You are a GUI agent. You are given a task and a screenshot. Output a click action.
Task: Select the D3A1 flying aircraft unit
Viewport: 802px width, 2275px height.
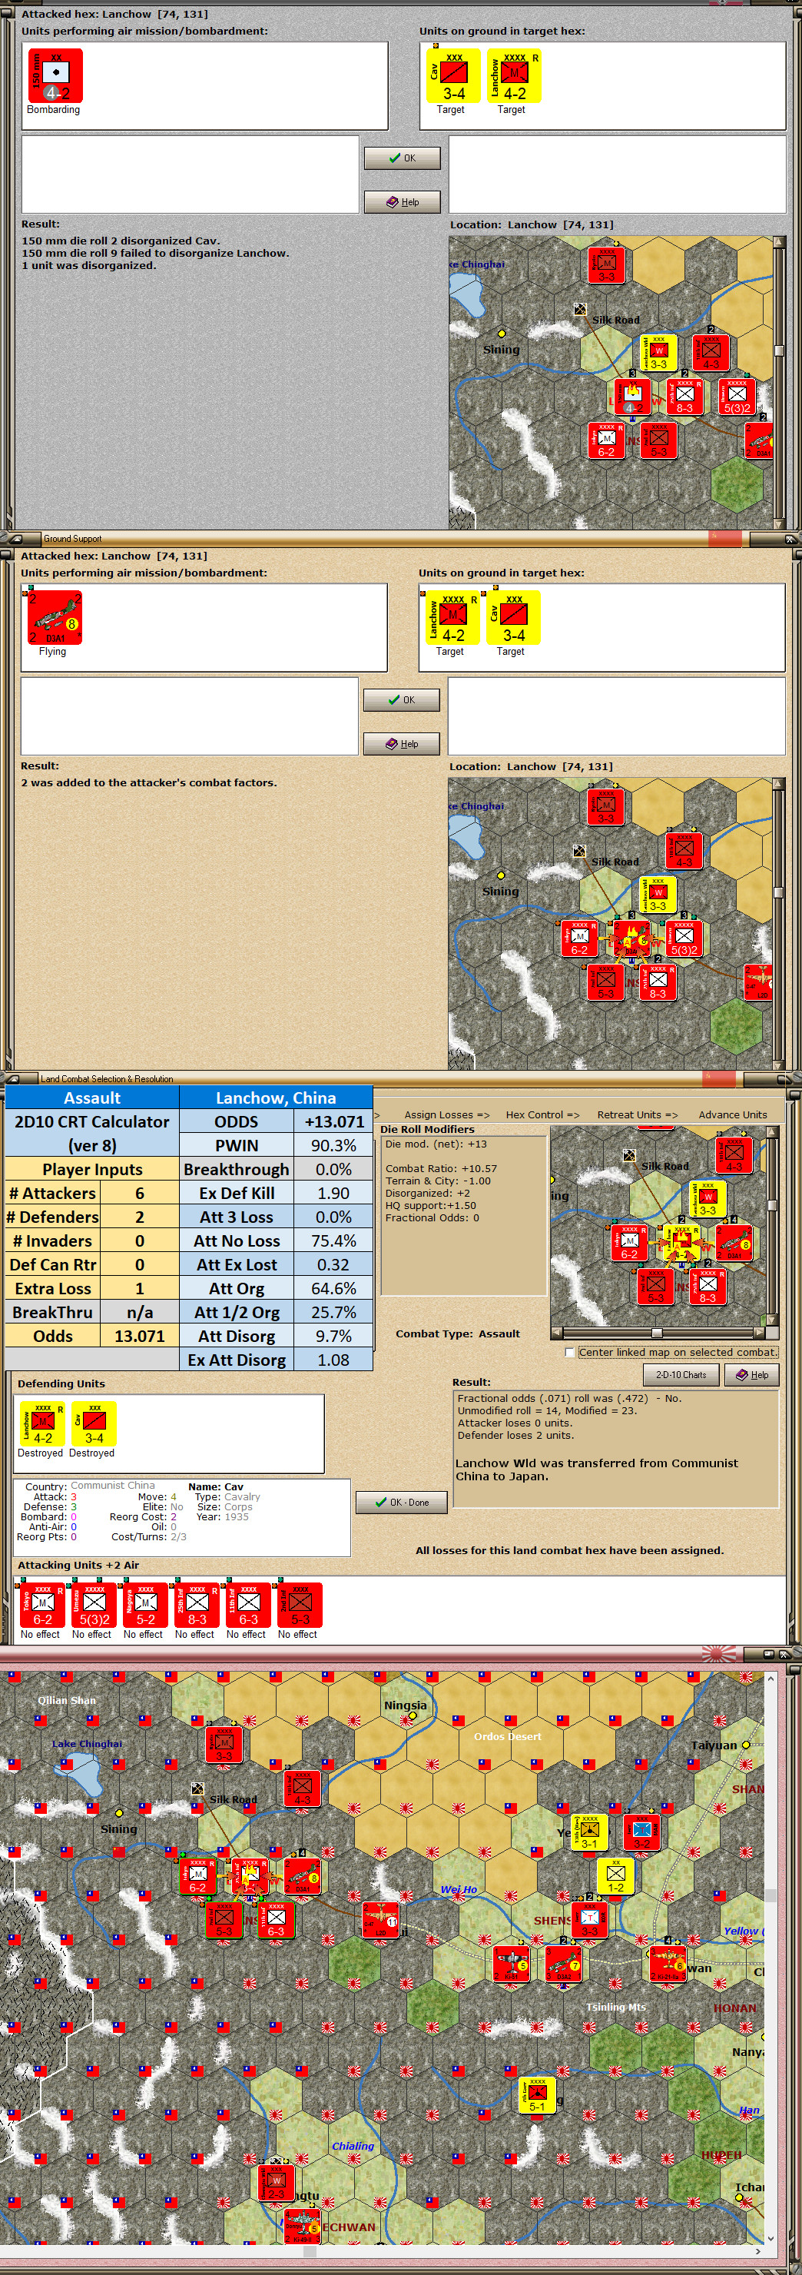[55, 617]
